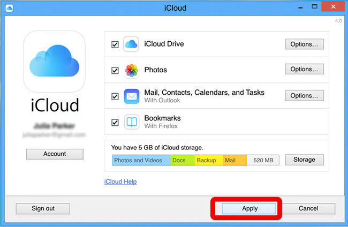This screenshot has width=348, height=227.
Task: Click the blurred account email address
Action: click(x=54, y=135)
